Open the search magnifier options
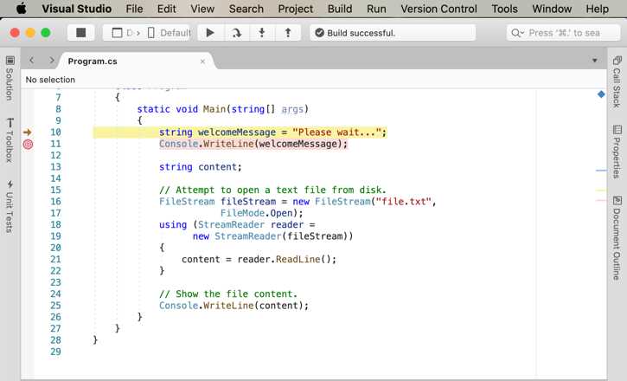The image size is (627, 381). point(517,33)
